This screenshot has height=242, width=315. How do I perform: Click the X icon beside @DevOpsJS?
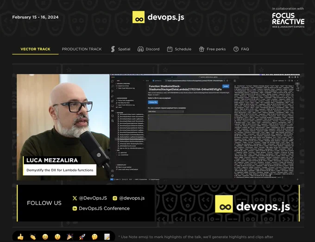[x=75, y=198]
